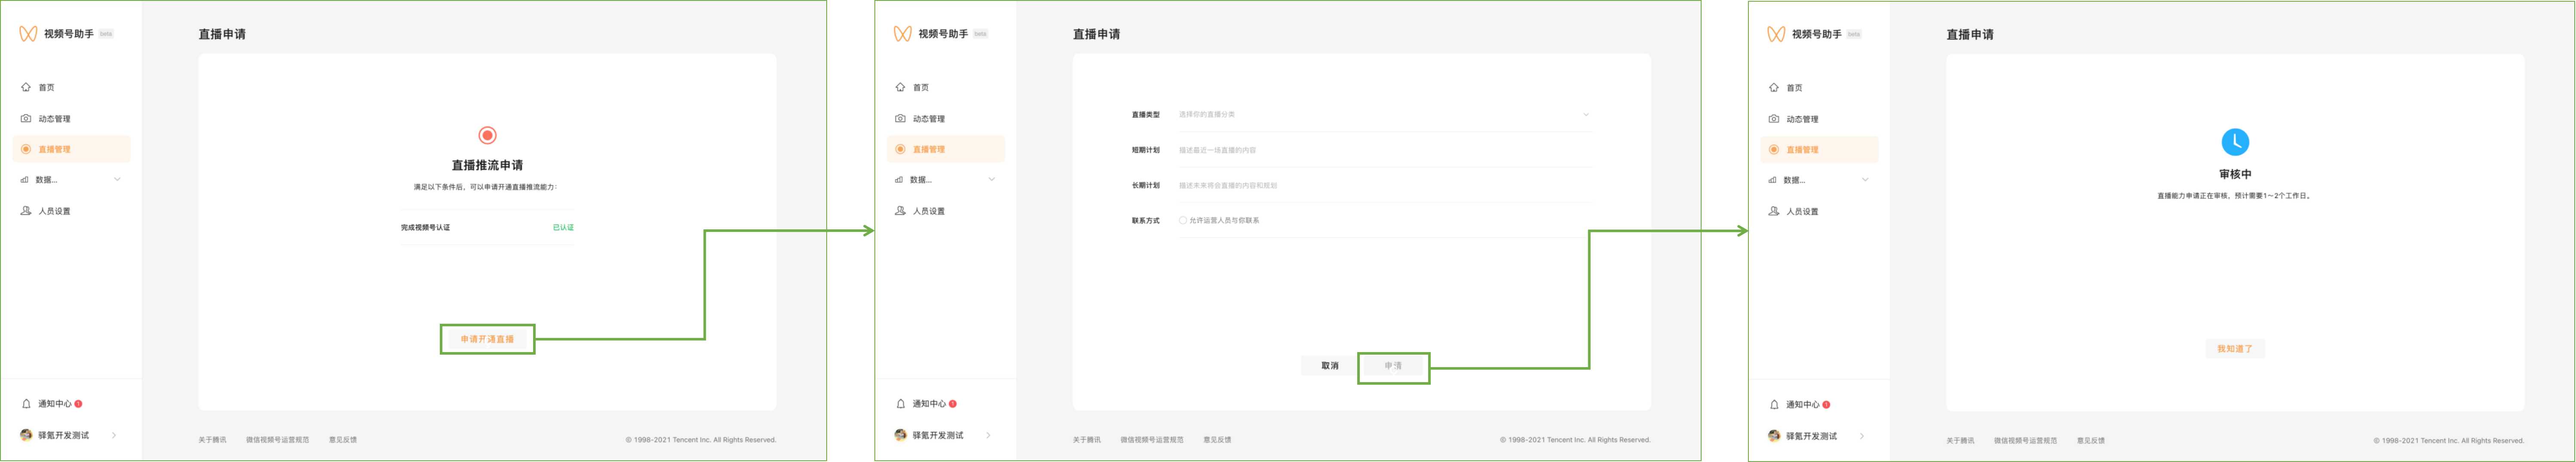
Task: Open 关于腾讯 link on 审核中 screen footer
Action: pos(1960,441)
